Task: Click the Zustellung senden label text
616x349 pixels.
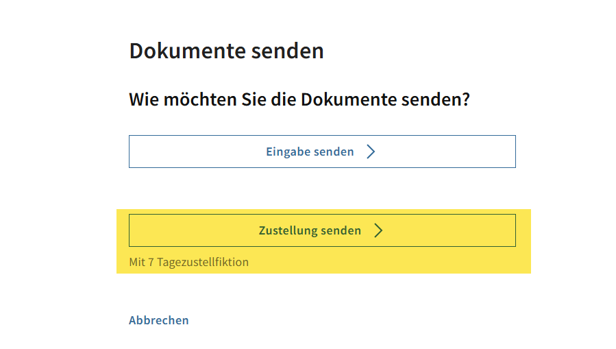Action: click(x=310, y=230)
